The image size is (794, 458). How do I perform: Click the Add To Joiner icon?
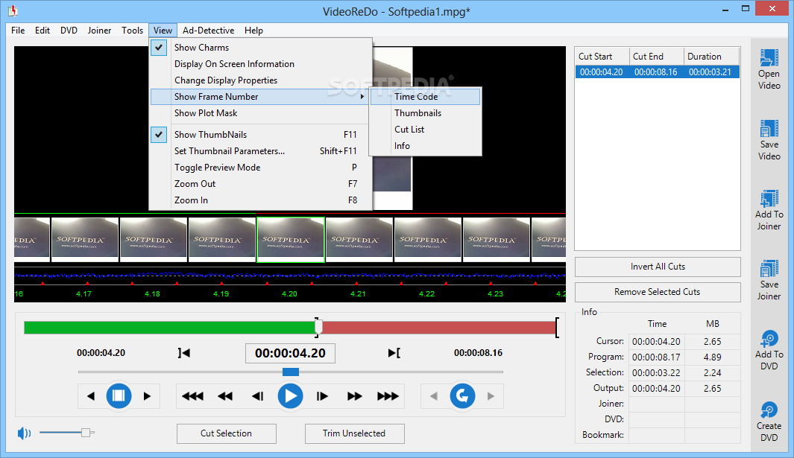point(769,198)
